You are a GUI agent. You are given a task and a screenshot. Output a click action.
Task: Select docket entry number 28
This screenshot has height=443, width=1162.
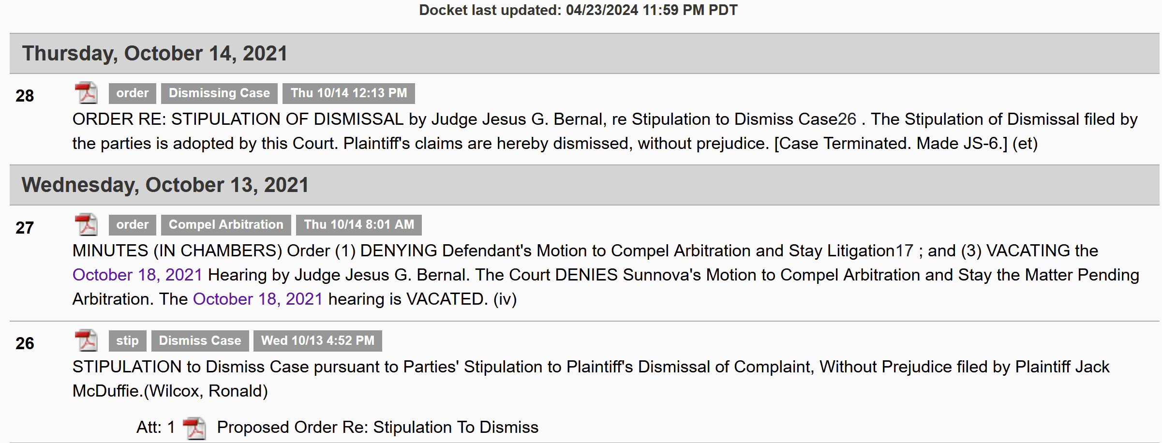click(25, 96)
